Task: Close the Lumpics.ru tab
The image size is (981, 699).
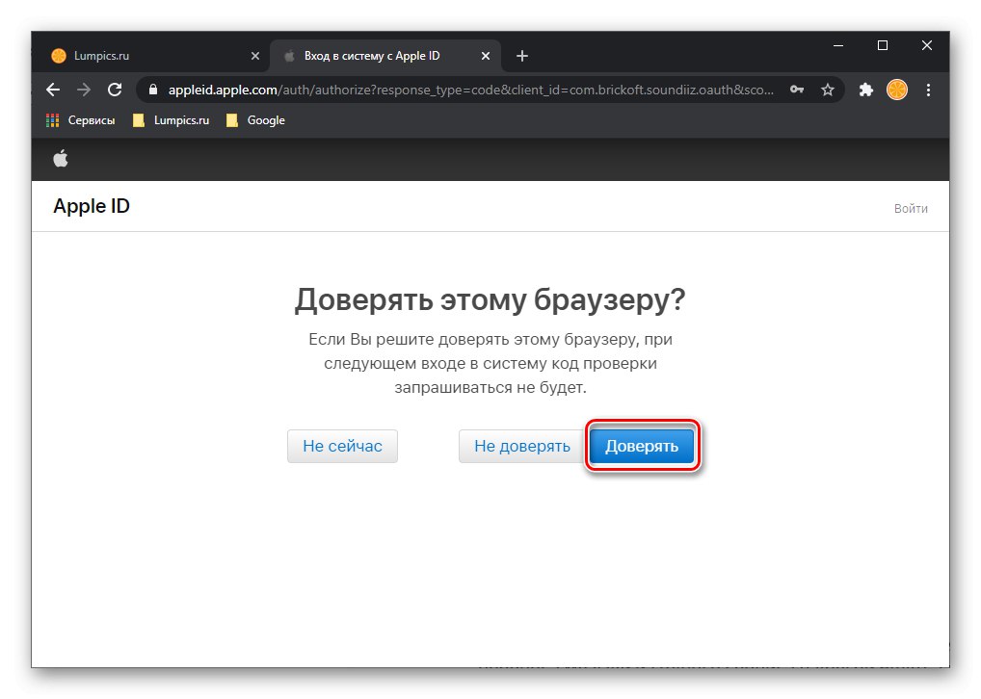Action: [x=255, y=56]
